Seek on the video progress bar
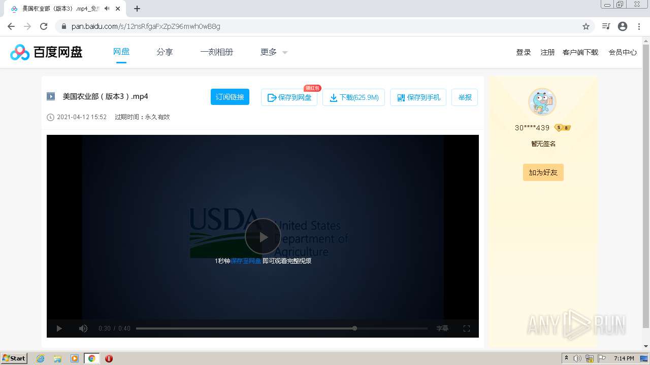650x365 pixels. [281, 328]
